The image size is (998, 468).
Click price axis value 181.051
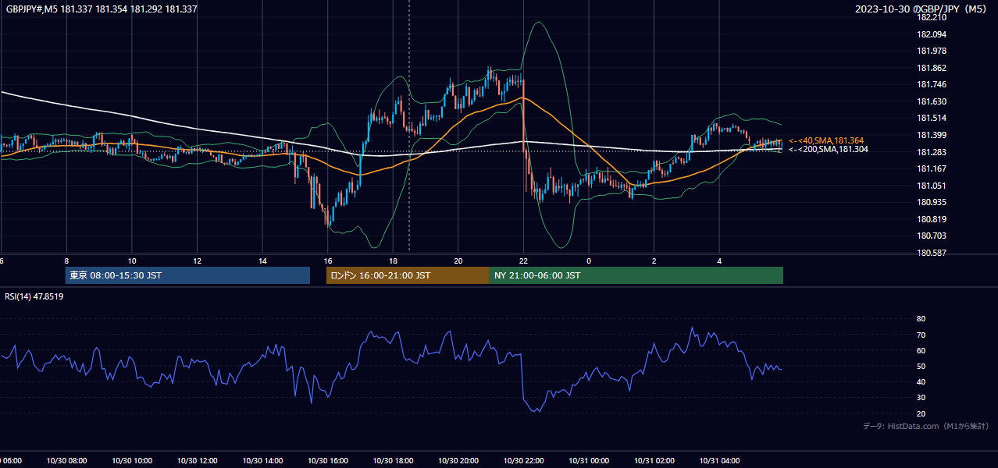pos(932,185)
